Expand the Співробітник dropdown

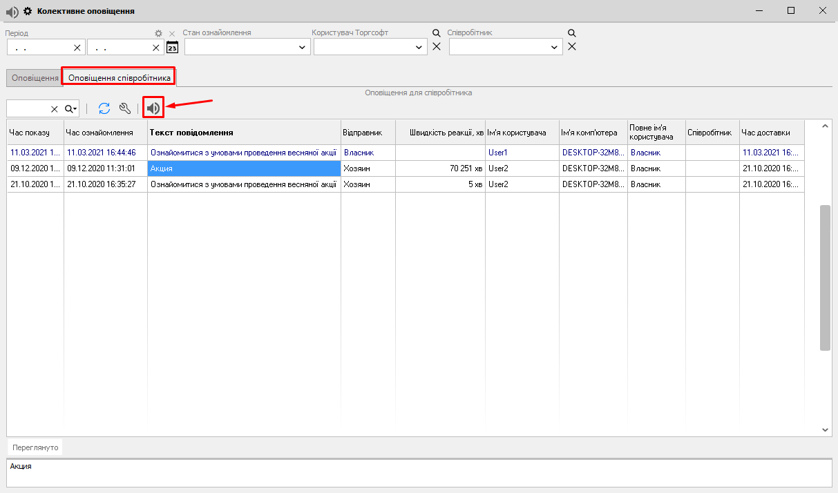point(554,47)
